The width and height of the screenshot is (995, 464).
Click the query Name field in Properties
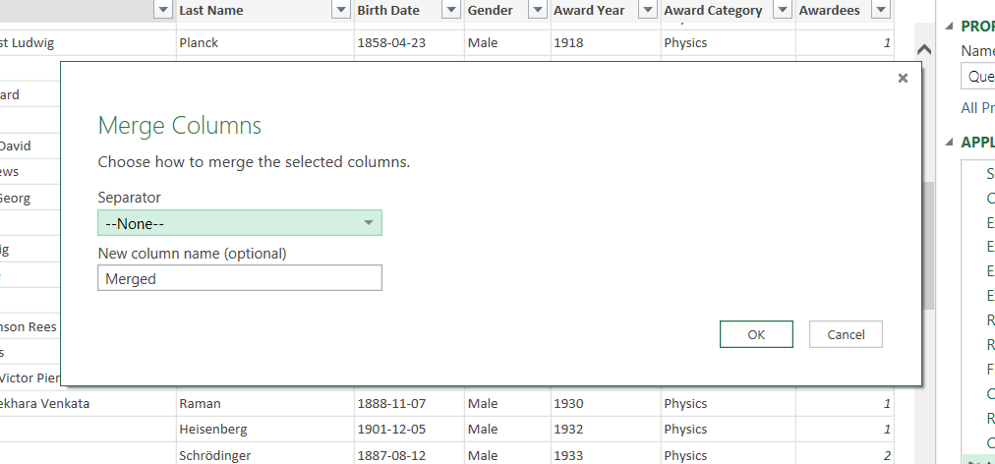coord(978,77)
